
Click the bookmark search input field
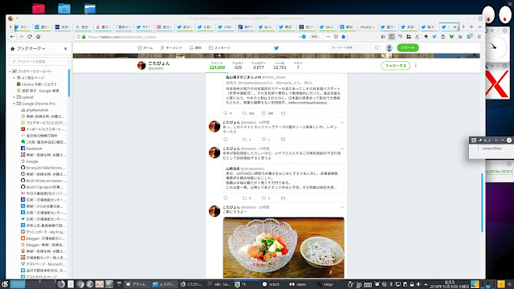tap(39, 61)
